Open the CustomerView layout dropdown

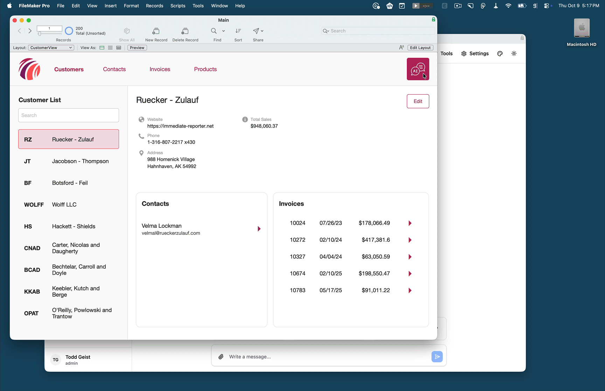click(x=51, y=48)
